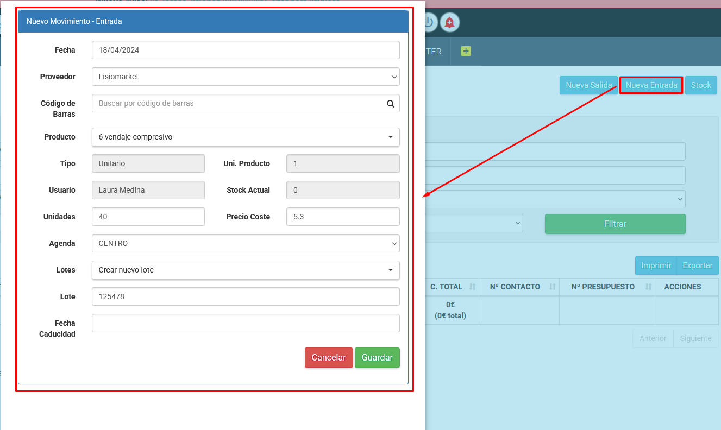The width and height of the screenshot is (721, 430).
Task: Click the power icon in the header
Action: coord(429,22)
